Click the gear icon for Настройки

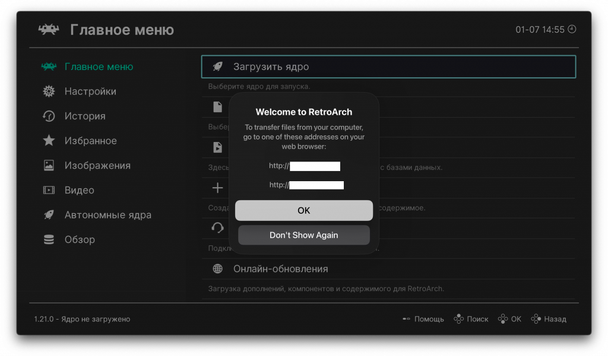coord(49,91)
